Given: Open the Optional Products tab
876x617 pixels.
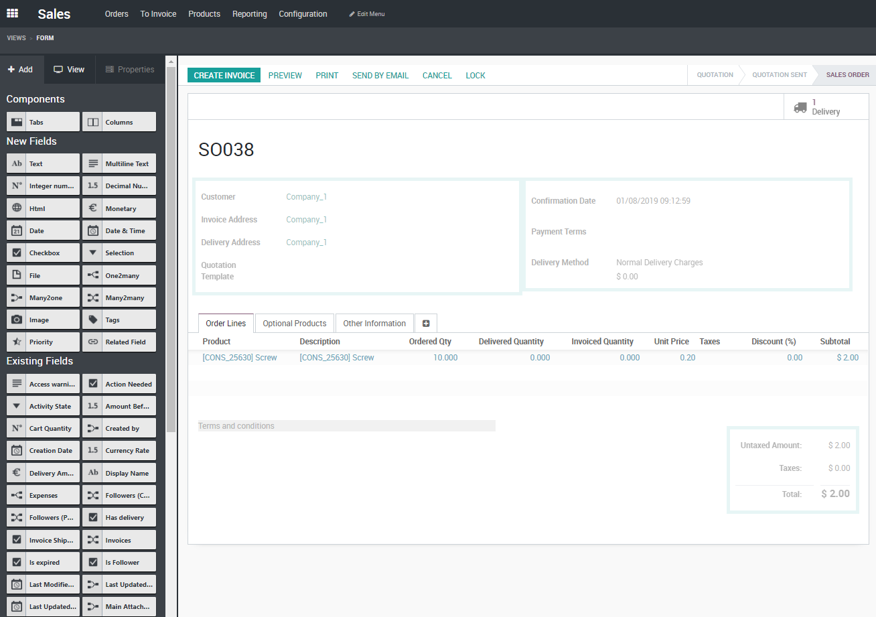Looking at the screenshot, I should (x=295, y=323).
